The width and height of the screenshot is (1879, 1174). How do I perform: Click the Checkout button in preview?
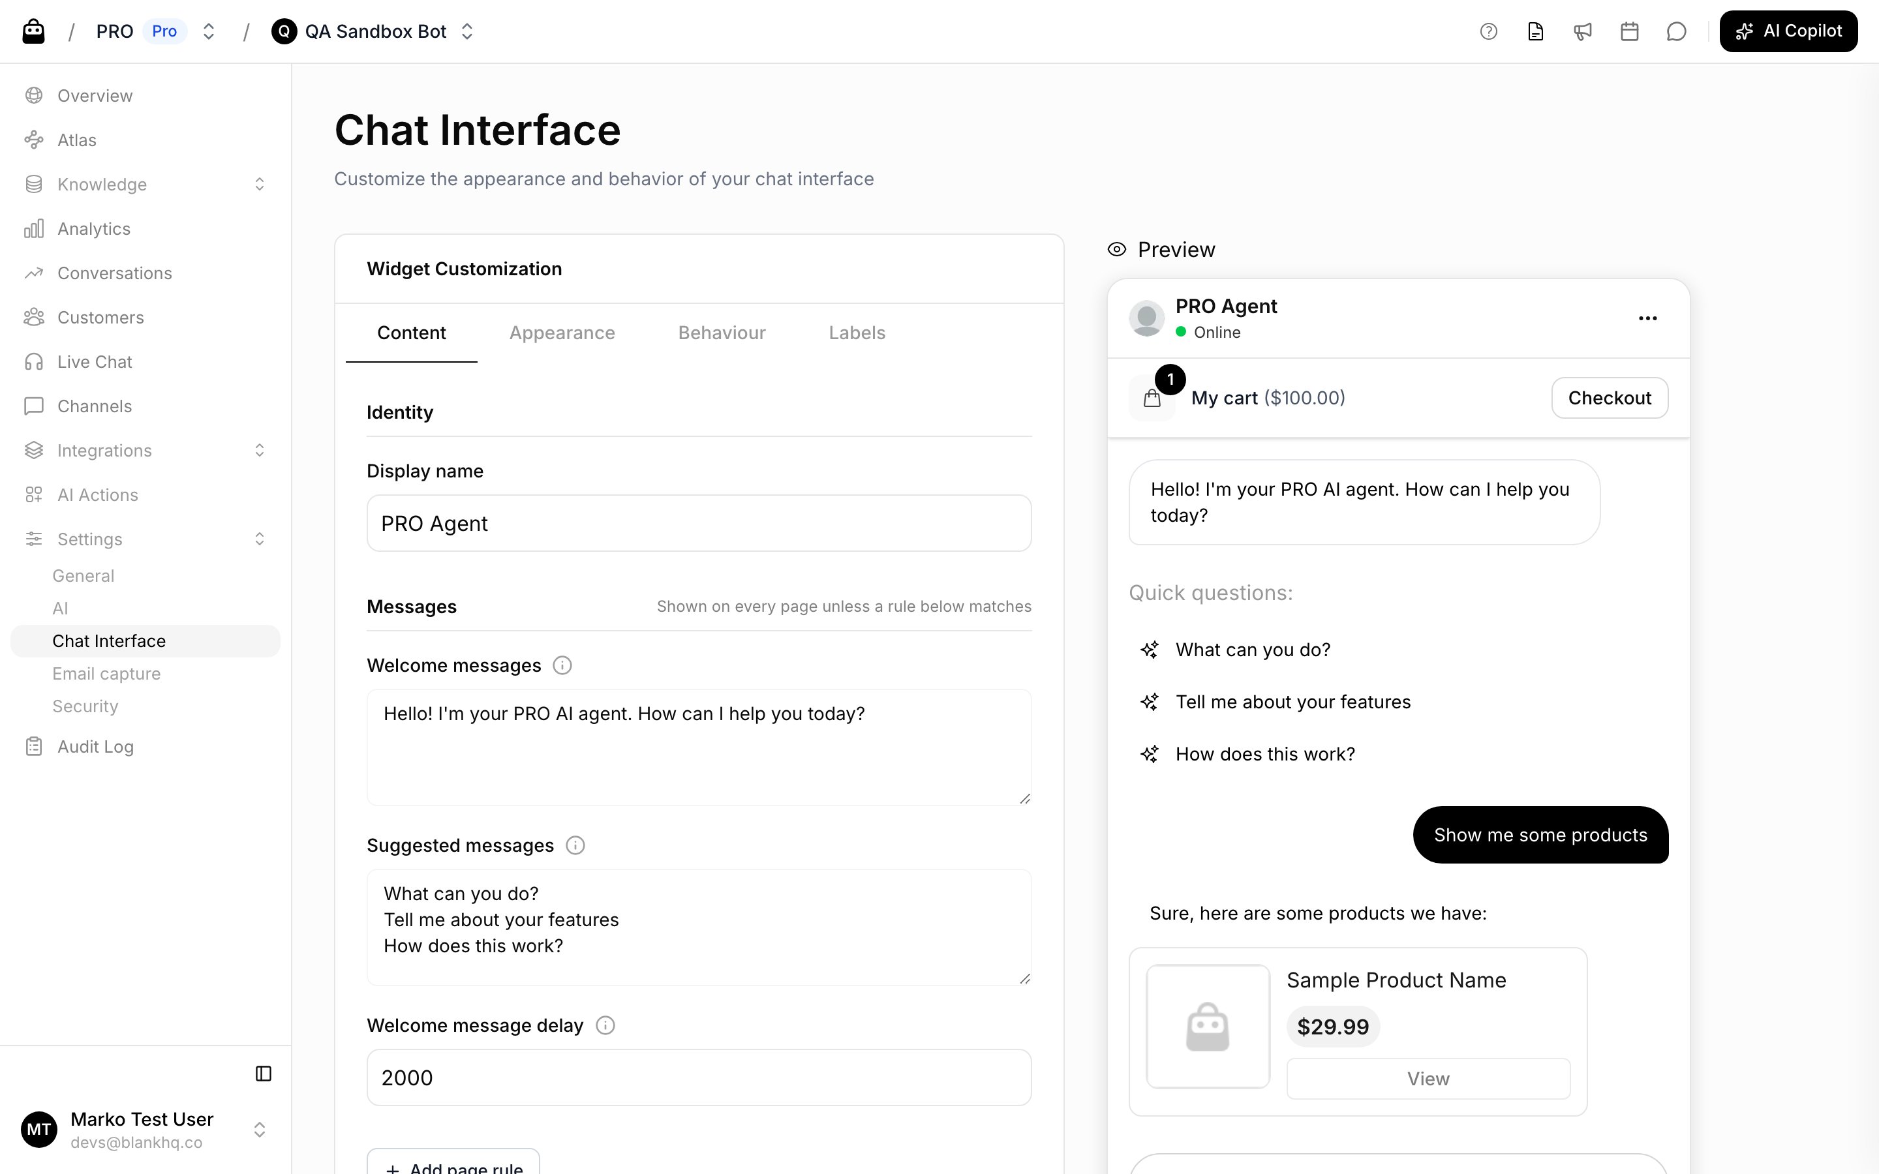(1610, 399)
